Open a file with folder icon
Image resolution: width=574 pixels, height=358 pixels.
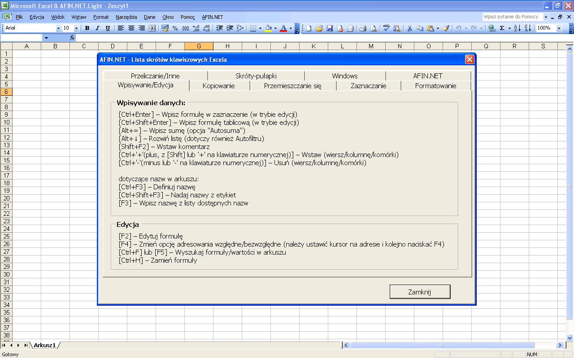[319, 28]
